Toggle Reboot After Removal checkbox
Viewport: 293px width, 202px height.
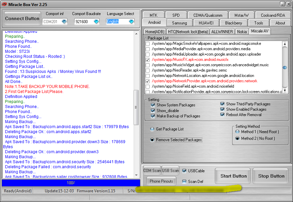click(223, 115)
